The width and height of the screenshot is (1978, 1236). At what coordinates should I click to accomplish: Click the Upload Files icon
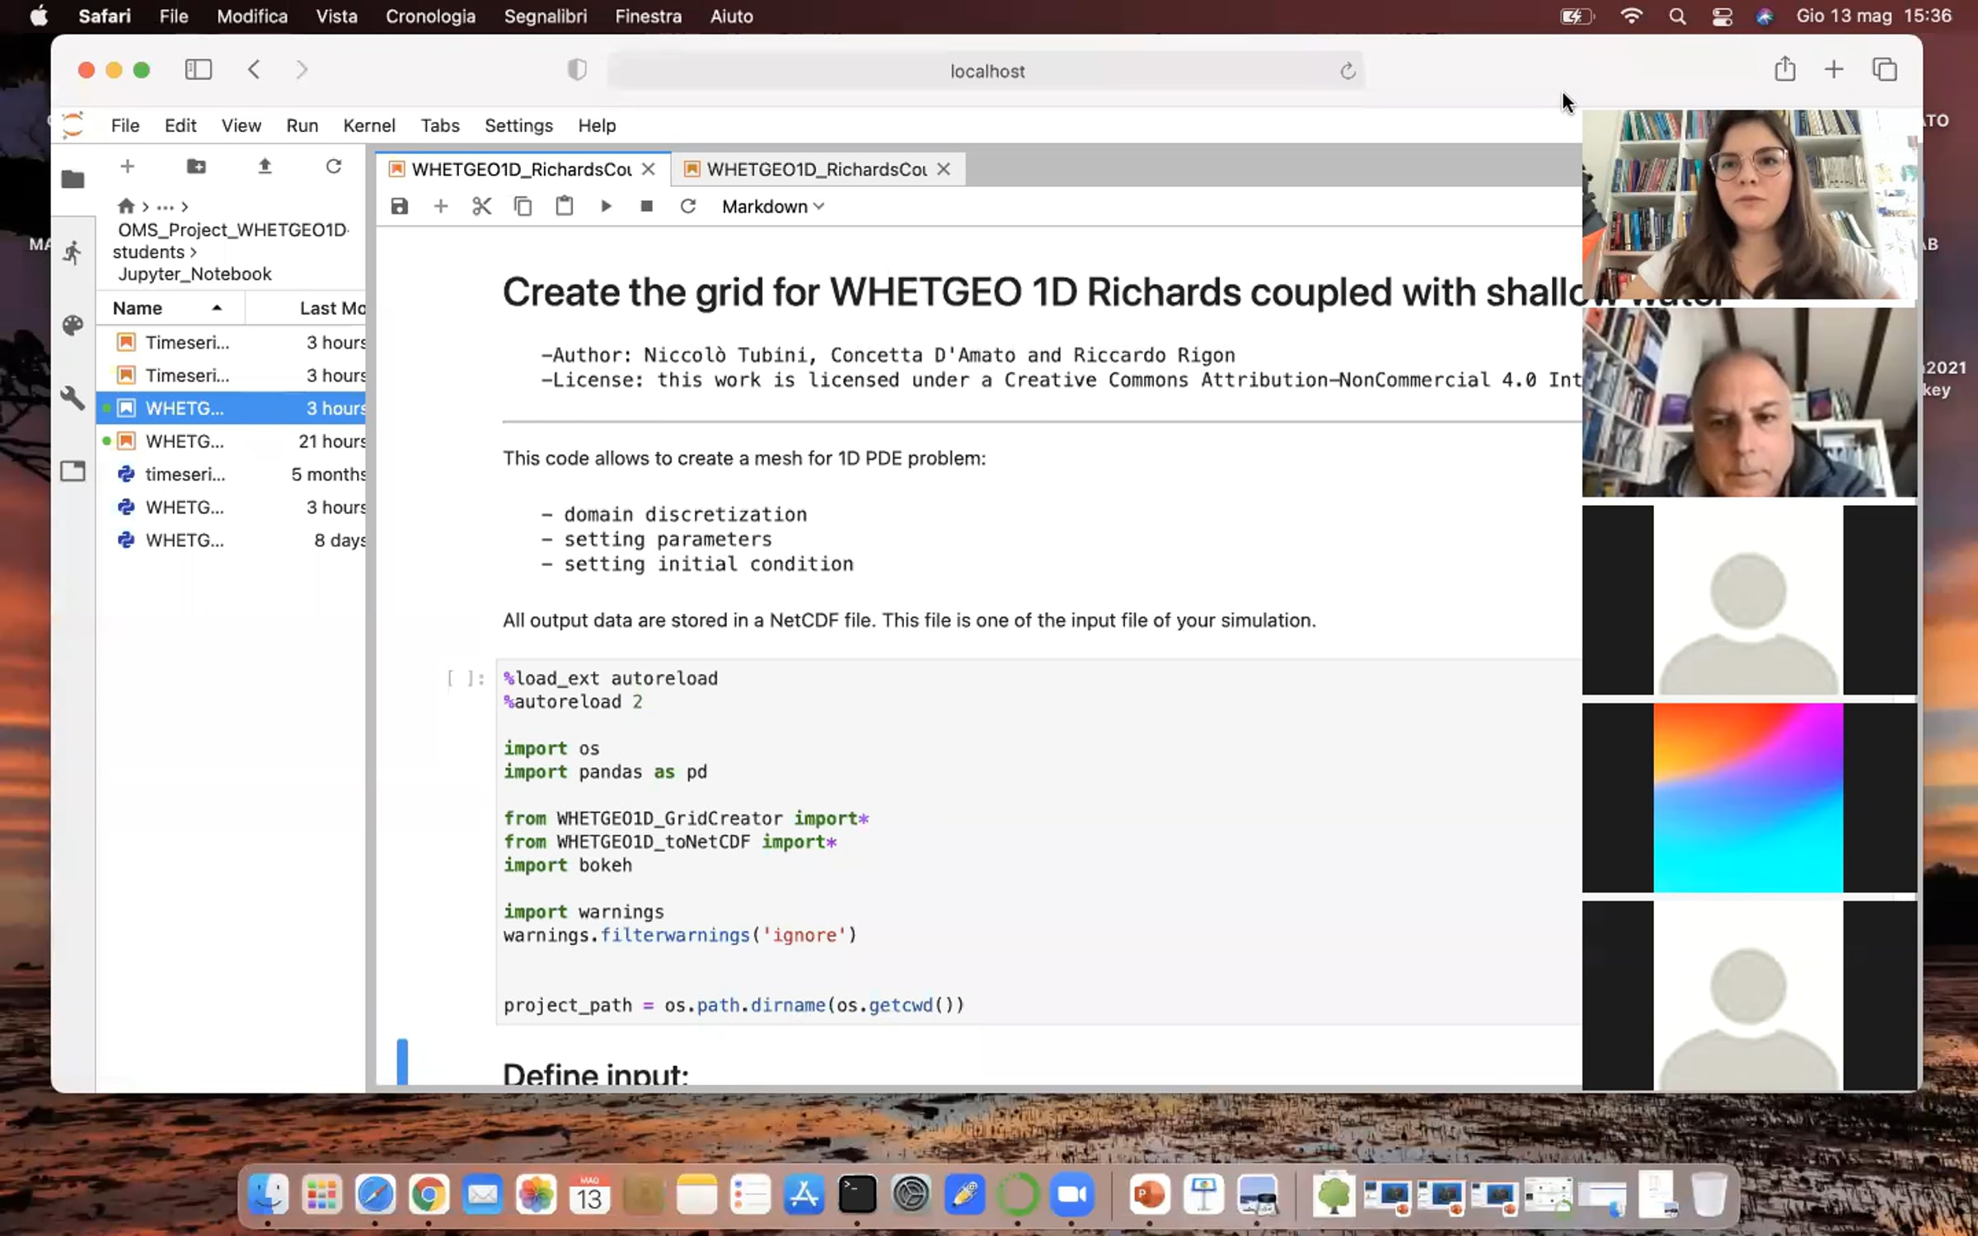[265, 166]
